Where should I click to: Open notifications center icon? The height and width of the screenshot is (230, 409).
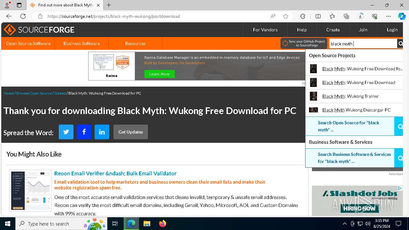(x=398, y=224)
